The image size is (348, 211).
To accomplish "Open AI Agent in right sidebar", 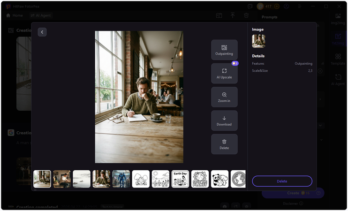I will (338, 80).
